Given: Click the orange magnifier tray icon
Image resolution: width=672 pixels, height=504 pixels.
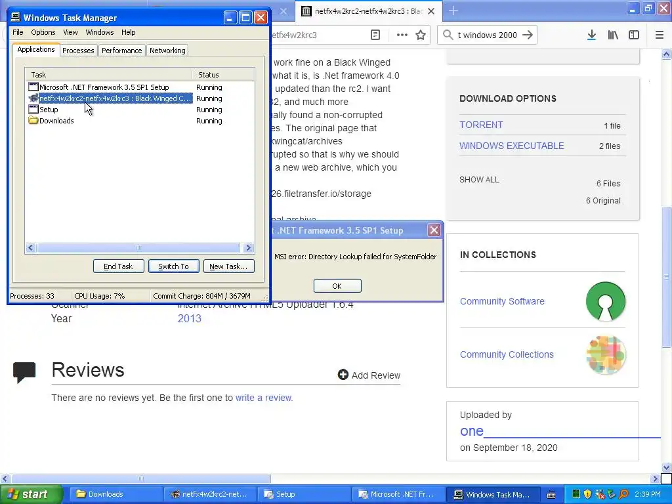Looking at the screenshot, I should tap(624, 494).
